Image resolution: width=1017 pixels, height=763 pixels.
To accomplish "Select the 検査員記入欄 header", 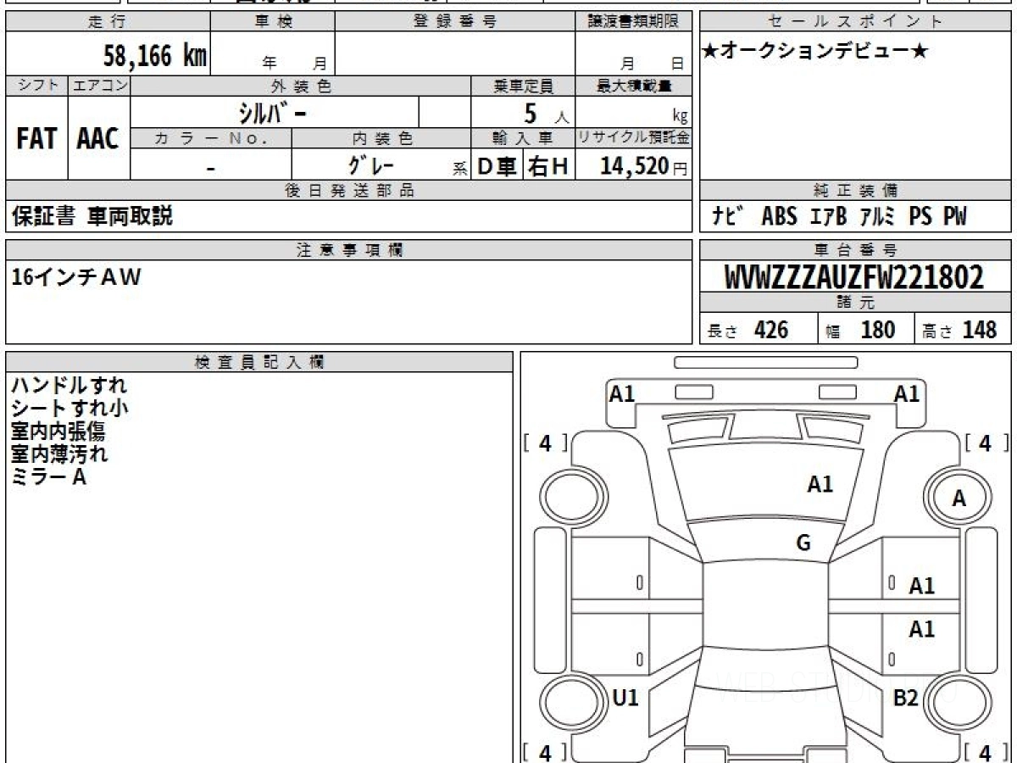I will 259,362.
